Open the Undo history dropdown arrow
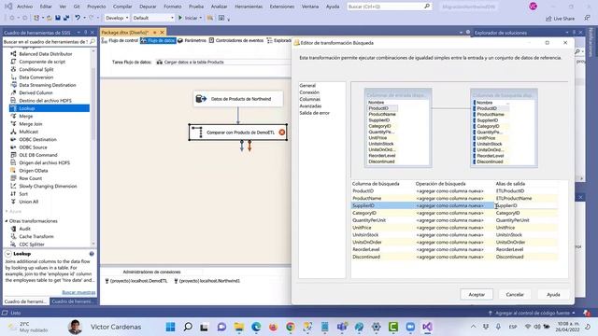598x336 pixels. pos(84,18)
